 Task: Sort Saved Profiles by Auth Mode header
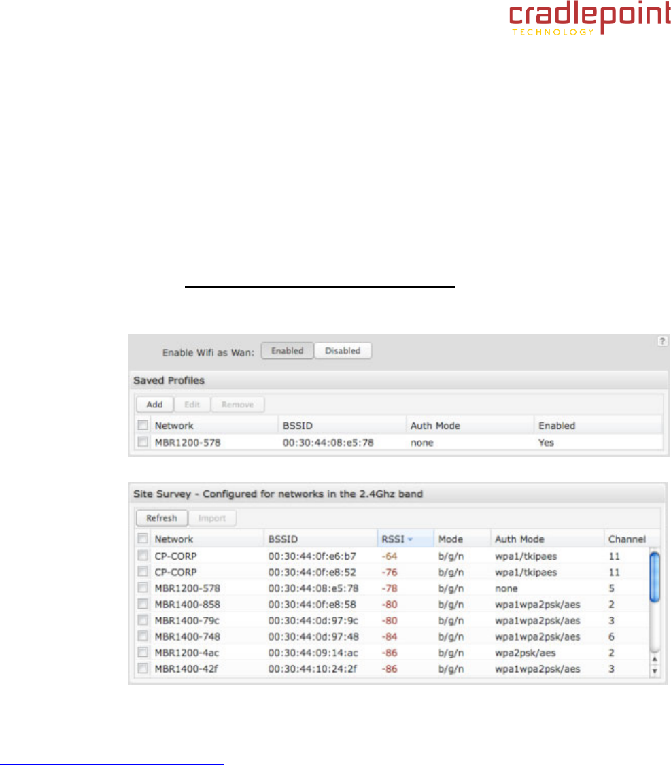click(x=470, y=426)
